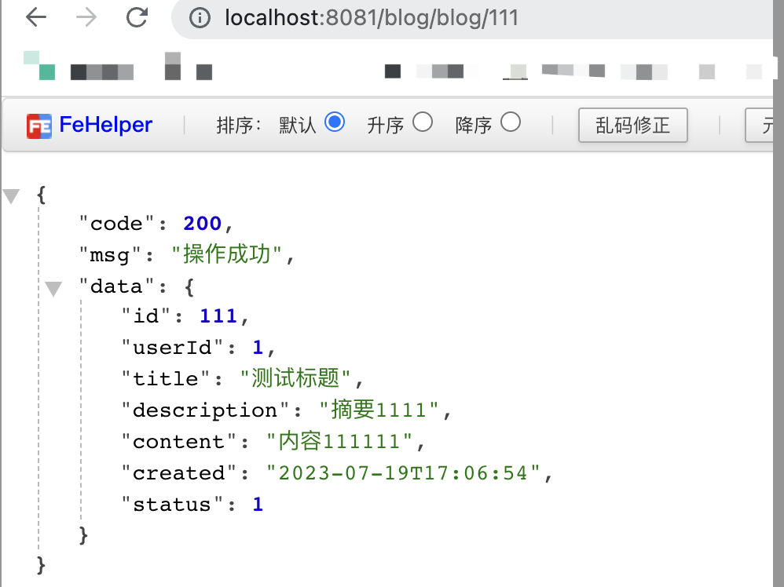Screen dimensions: 784x587
Task: Click the browser forward arrow
Action: click(86, 17)
